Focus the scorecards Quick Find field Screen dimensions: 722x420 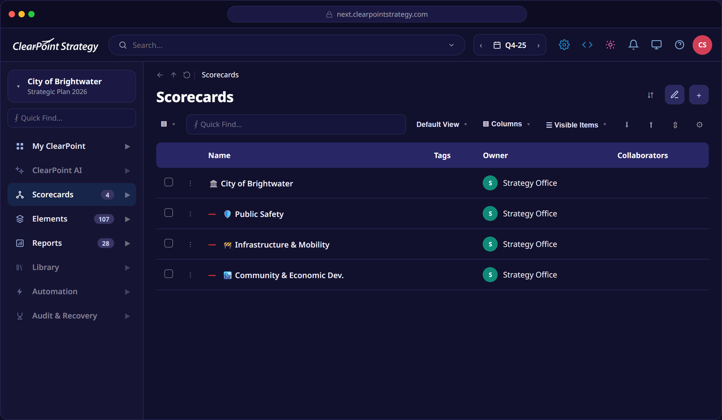296,124
